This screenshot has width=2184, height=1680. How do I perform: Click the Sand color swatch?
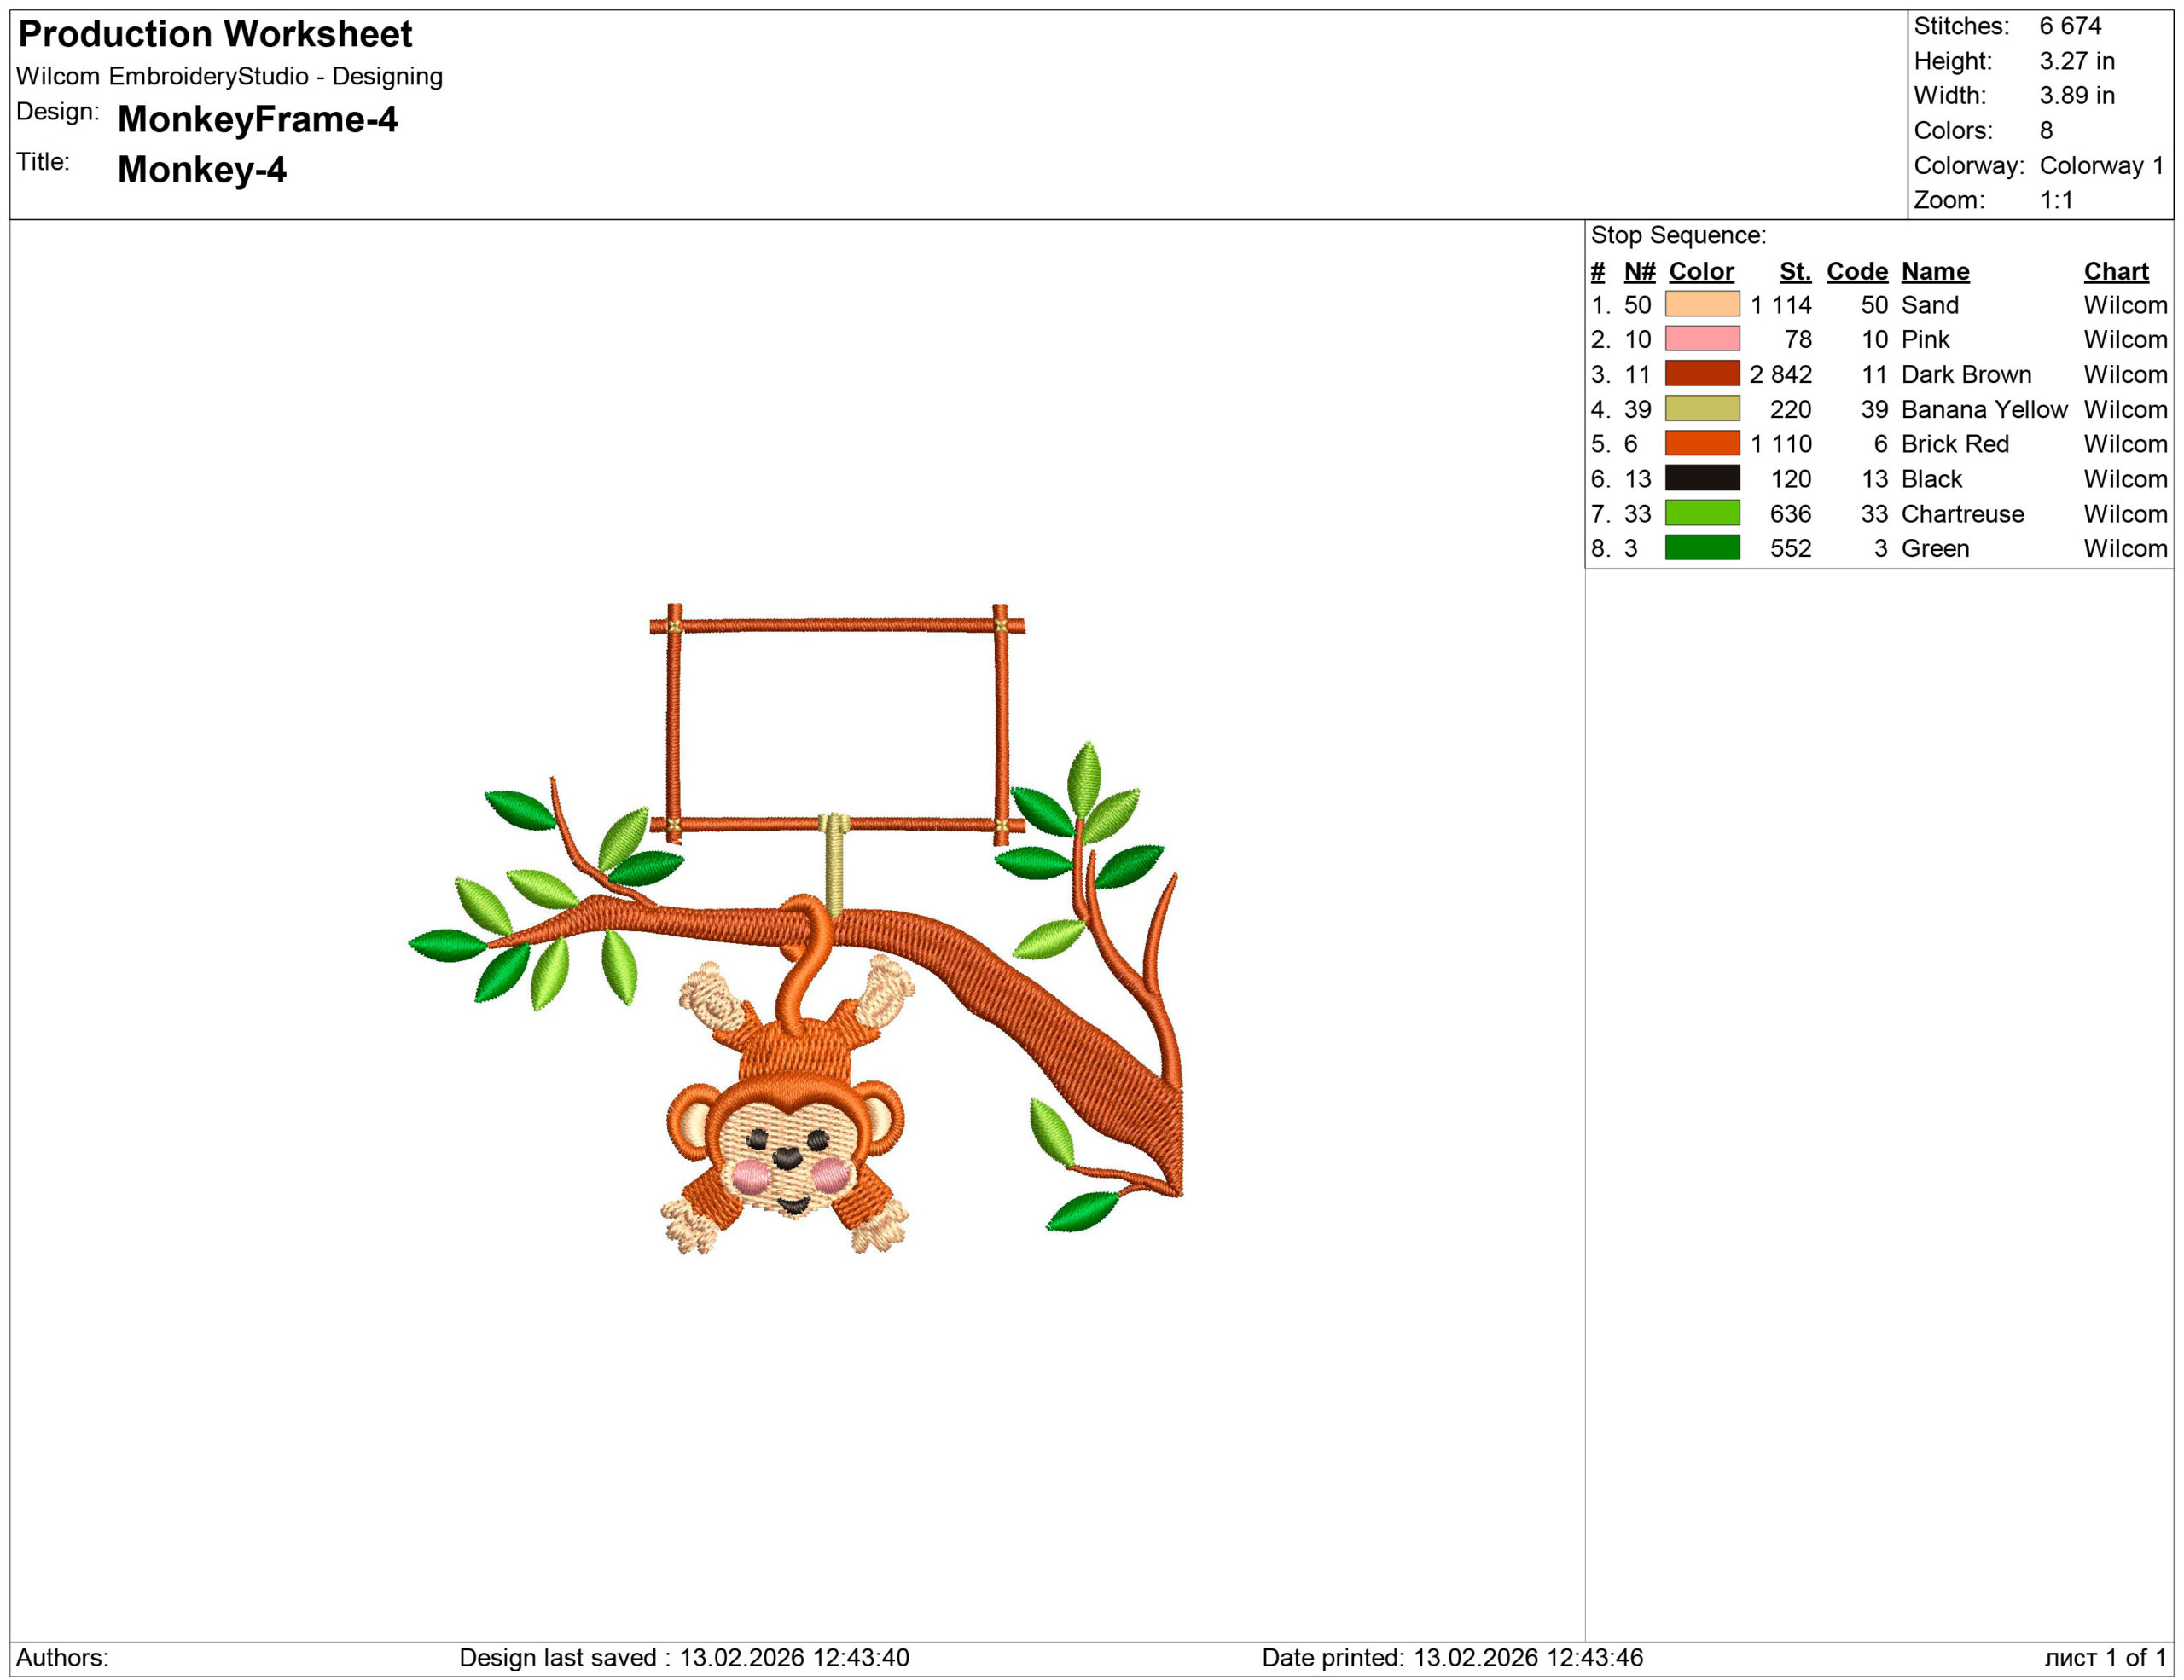(1701, 304)
